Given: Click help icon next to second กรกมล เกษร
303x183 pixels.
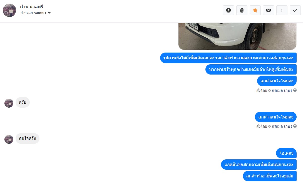Looking at the screenshot, I should pyautogui.click(x=295, y=126).
